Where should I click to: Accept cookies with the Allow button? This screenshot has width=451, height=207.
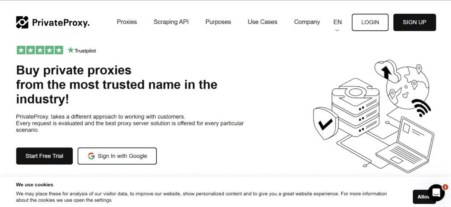(x=423, y=196)
